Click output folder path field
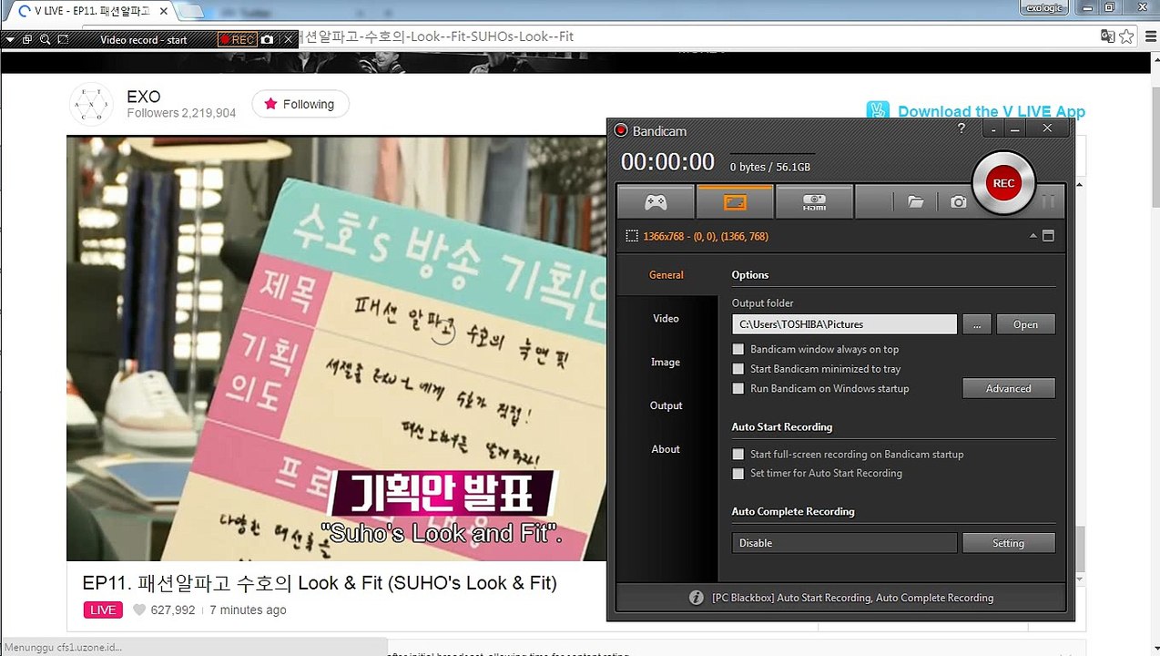The height and width of the screenshot is (656, 1160). (844, 324)
